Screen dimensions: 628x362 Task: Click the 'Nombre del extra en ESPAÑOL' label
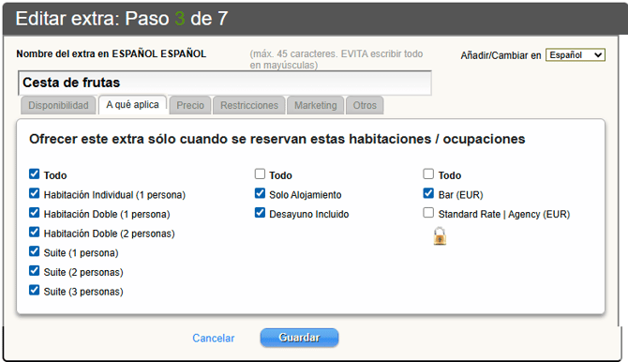pyautogui.click(x=112, y=53)
